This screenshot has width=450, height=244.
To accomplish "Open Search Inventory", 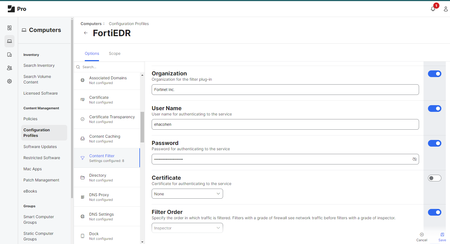I will 39,65.
